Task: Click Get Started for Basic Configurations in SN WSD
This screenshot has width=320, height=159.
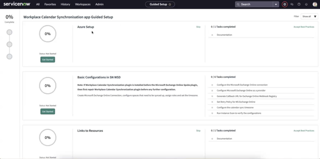Action: click(x=48, y=111)
